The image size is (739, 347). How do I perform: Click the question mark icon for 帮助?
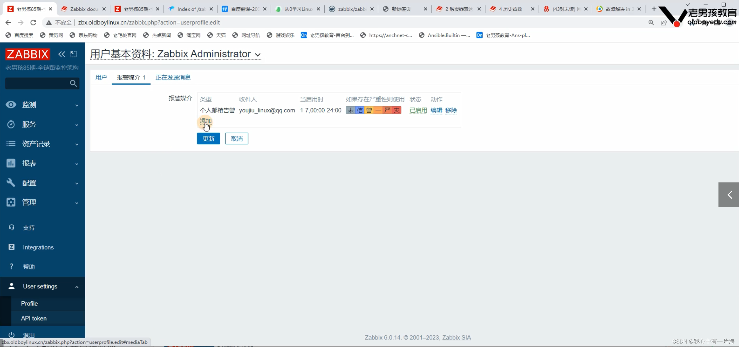pos(11,266)
